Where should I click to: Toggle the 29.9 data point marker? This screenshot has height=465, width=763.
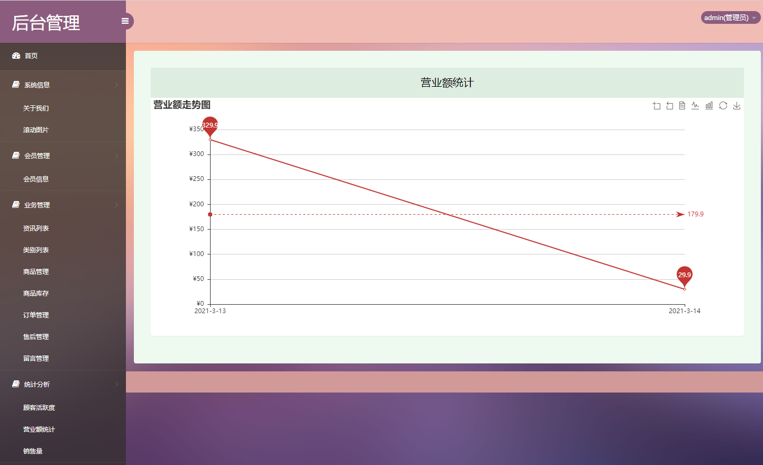[x=685, y=275]
